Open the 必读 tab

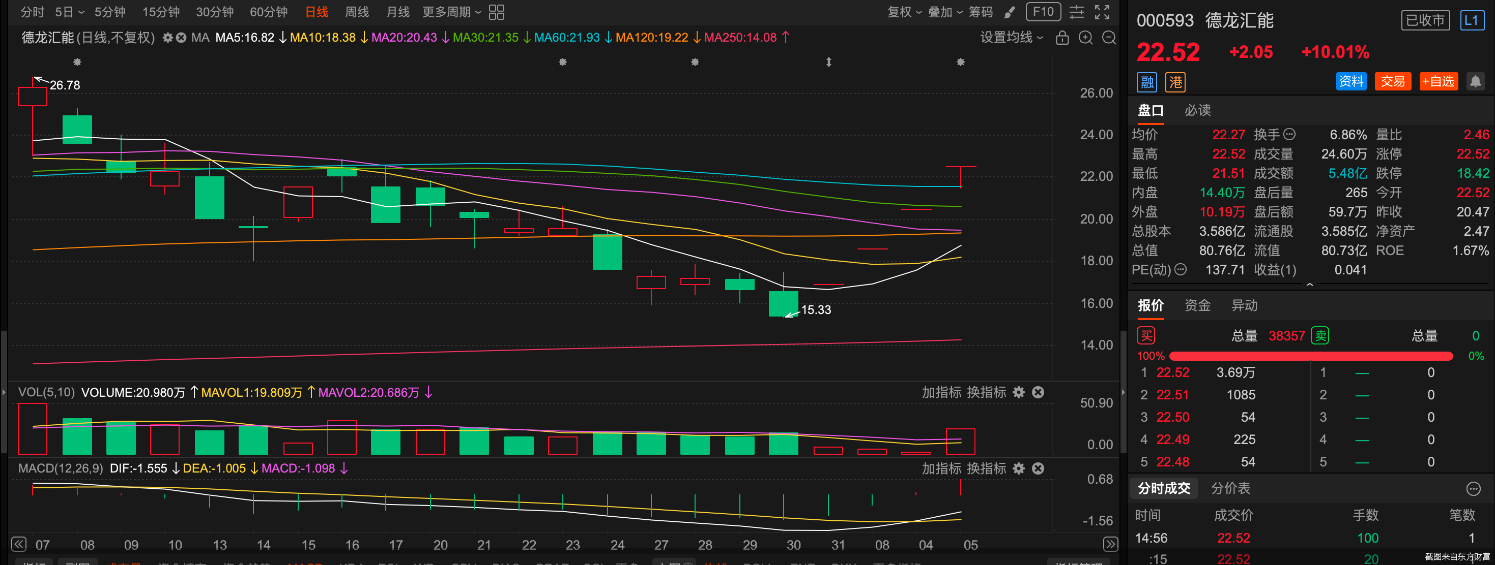[x=1197, y=110]
